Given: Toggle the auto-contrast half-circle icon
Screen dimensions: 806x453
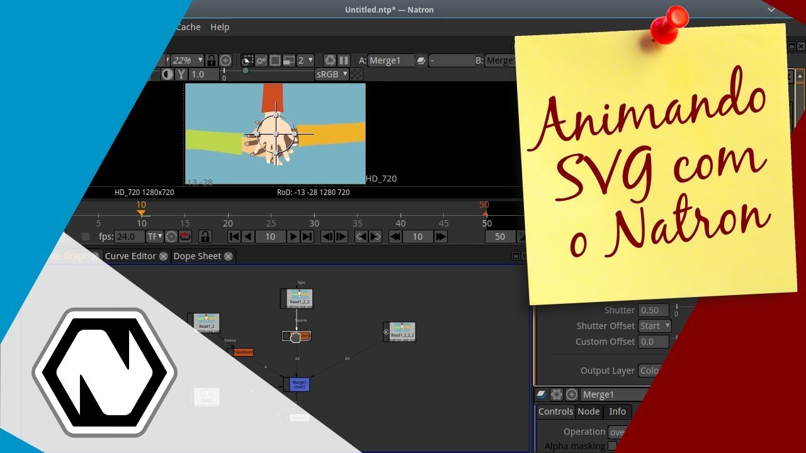Looking at the screenshot, I should [167, 74].
